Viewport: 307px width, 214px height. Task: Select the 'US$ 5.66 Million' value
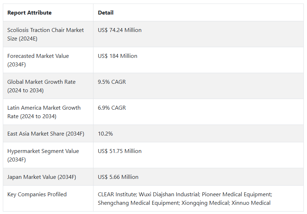coord(118,177)
